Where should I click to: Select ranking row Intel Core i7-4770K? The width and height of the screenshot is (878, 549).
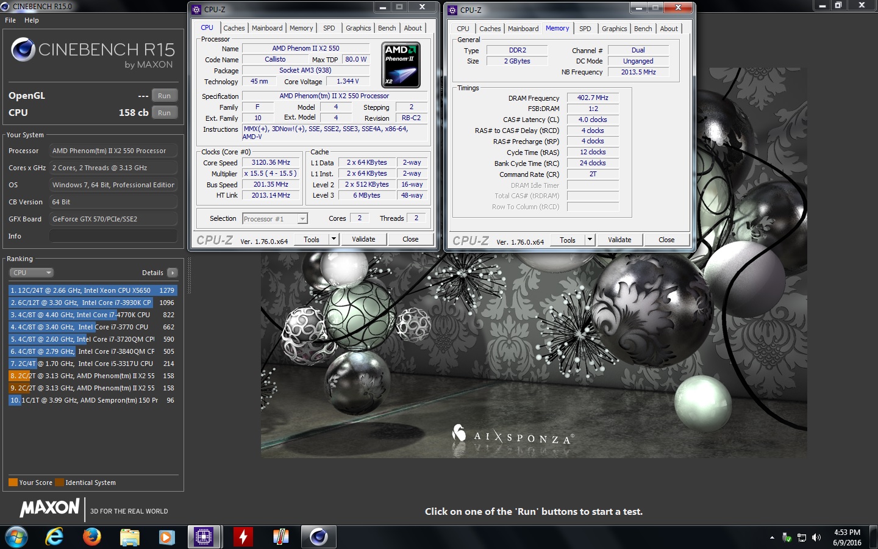coord(93,315)
